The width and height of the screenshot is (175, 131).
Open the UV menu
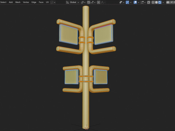coord(47,2)
